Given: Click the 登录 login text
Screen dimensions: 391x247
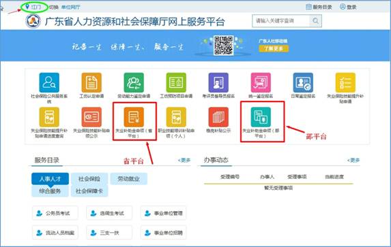Looking at the screenshot, I should 351,7.
